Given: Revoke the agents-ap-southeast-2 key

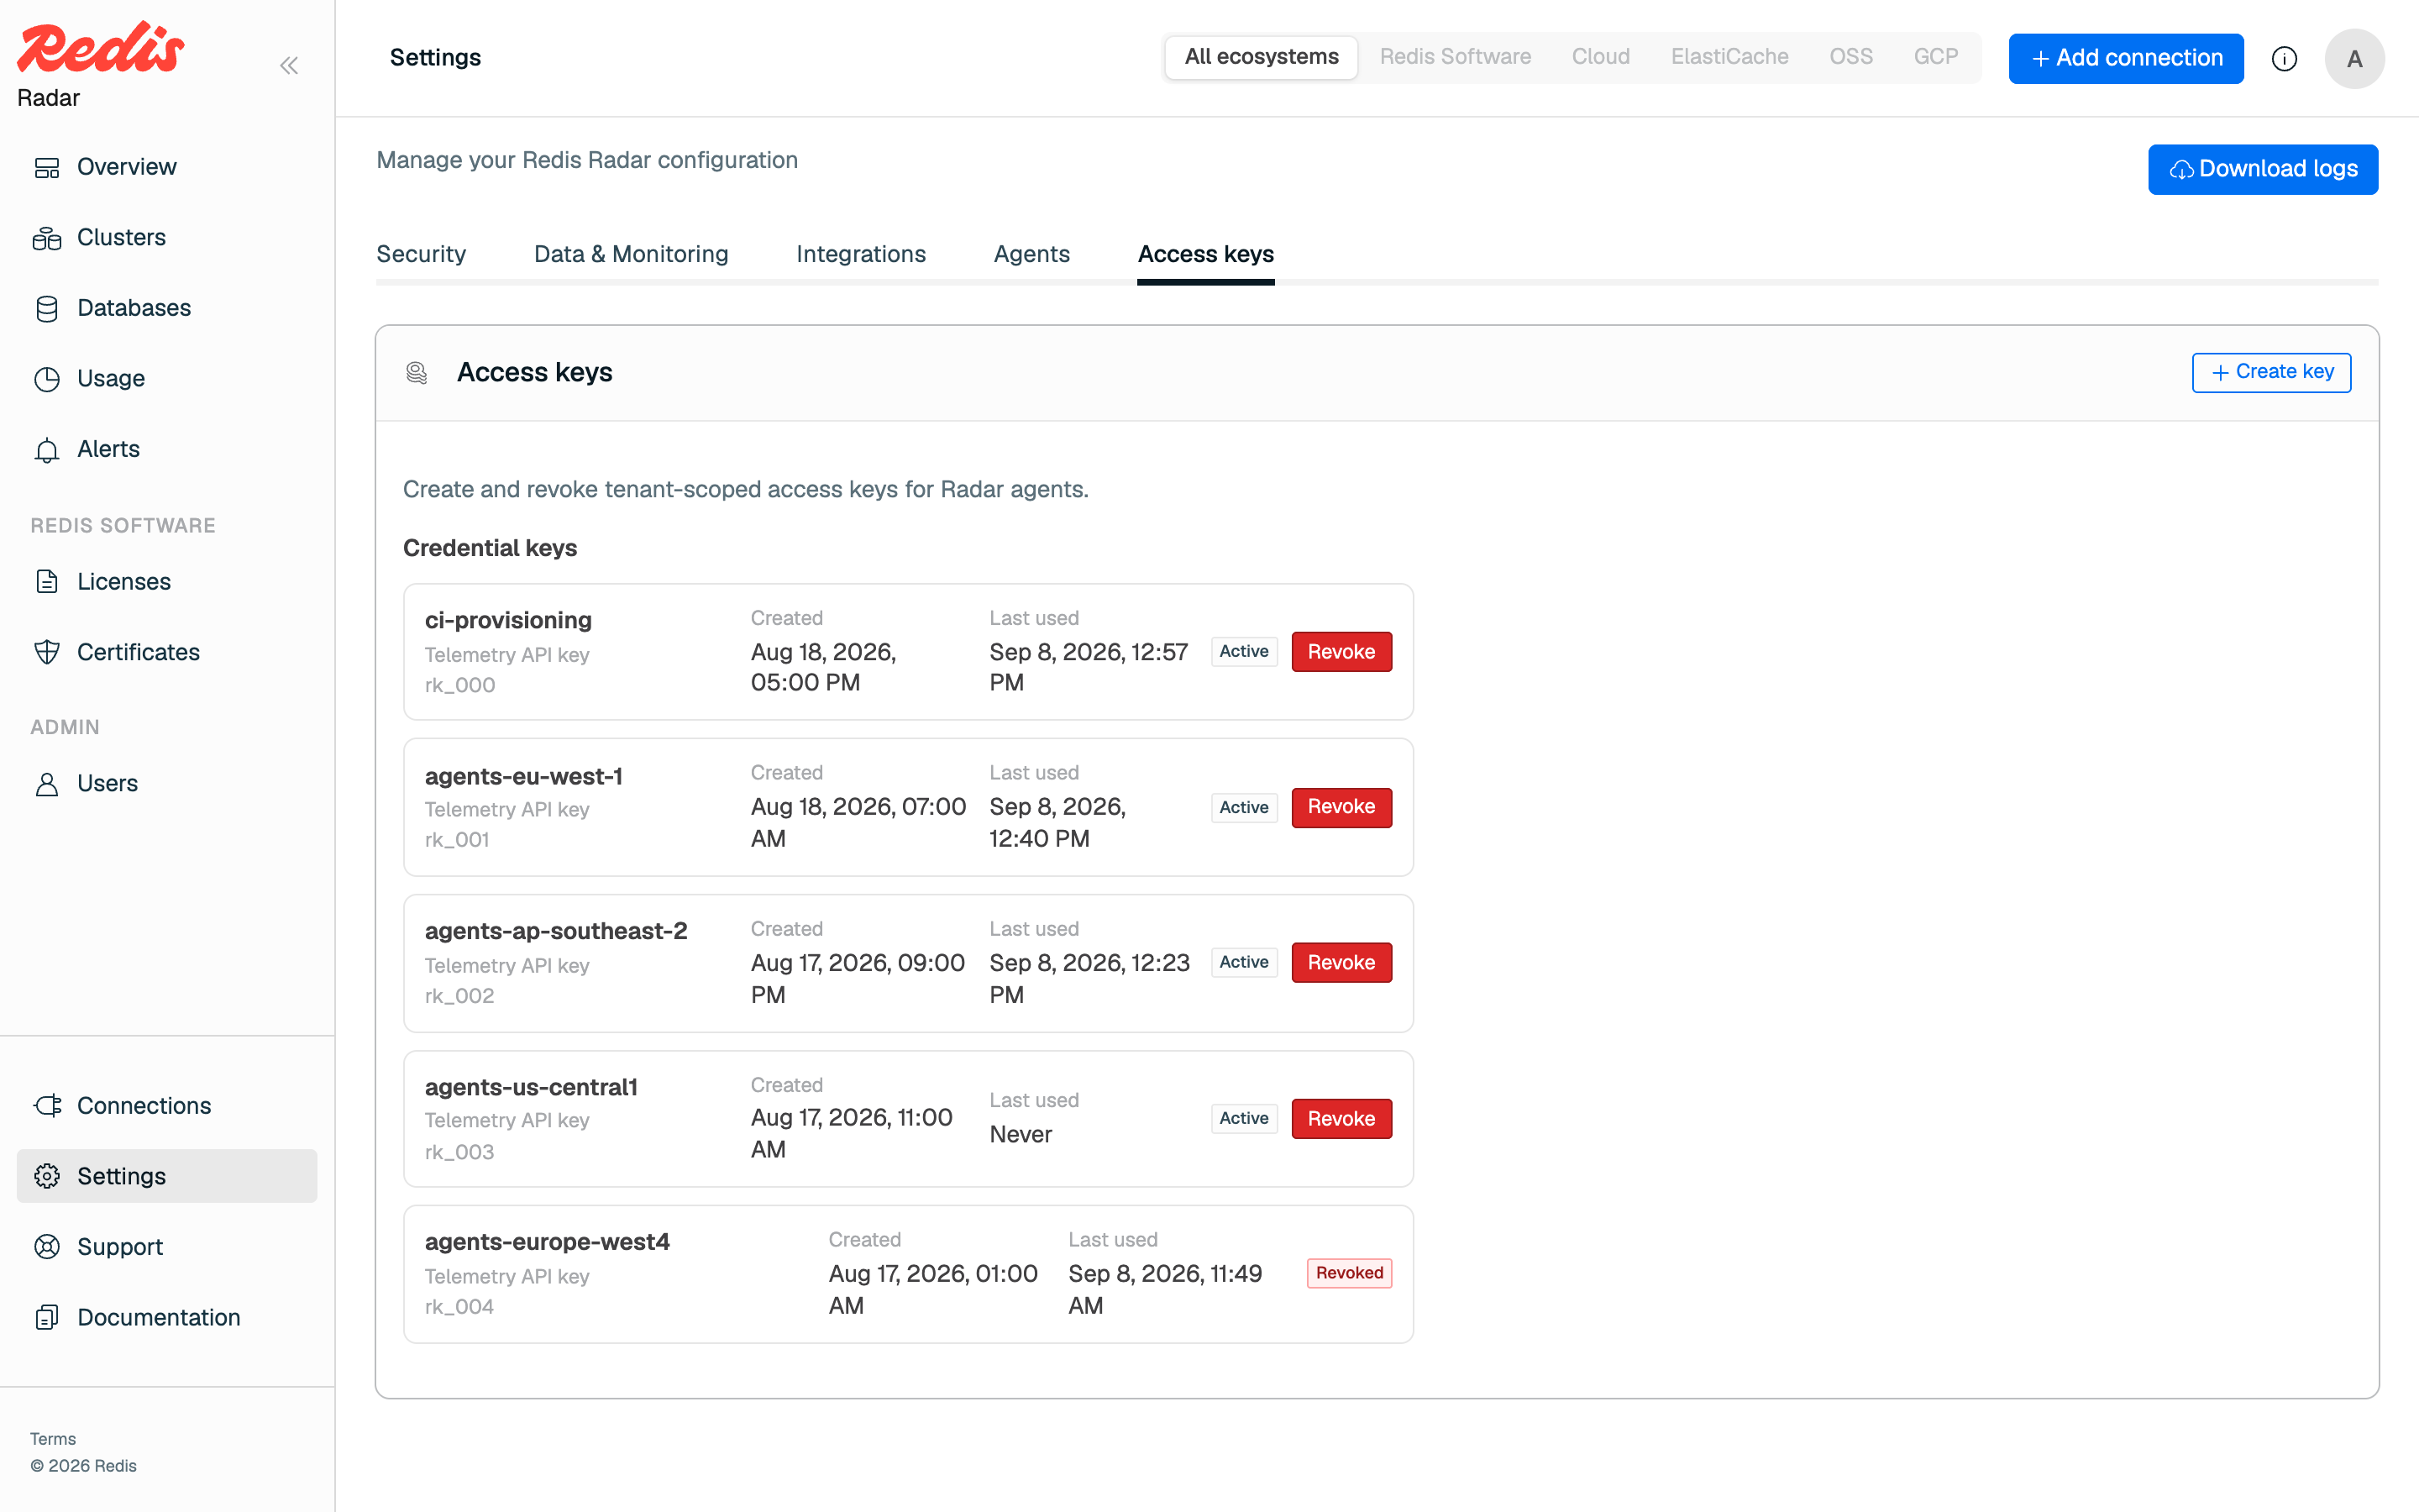Looking at the screenshot, I should [x=1341, y=963].
